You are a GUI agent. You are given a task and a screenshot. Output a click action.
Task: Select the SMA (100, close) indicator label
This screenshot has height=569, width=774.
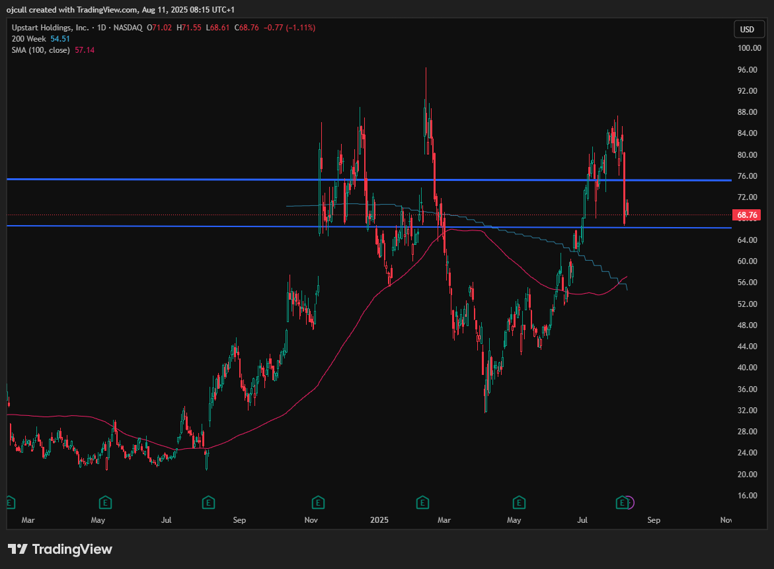point(41,50)
